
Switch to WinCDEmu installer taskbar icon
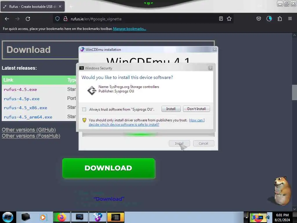(x=97, y=217)
